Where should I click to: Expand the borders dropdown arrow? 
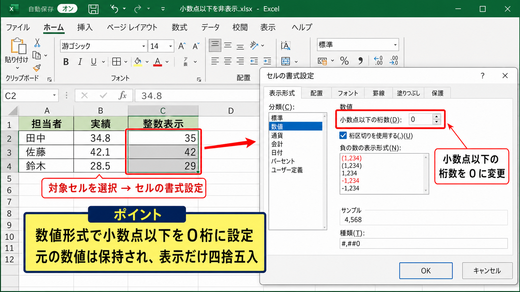coord(126,62)
